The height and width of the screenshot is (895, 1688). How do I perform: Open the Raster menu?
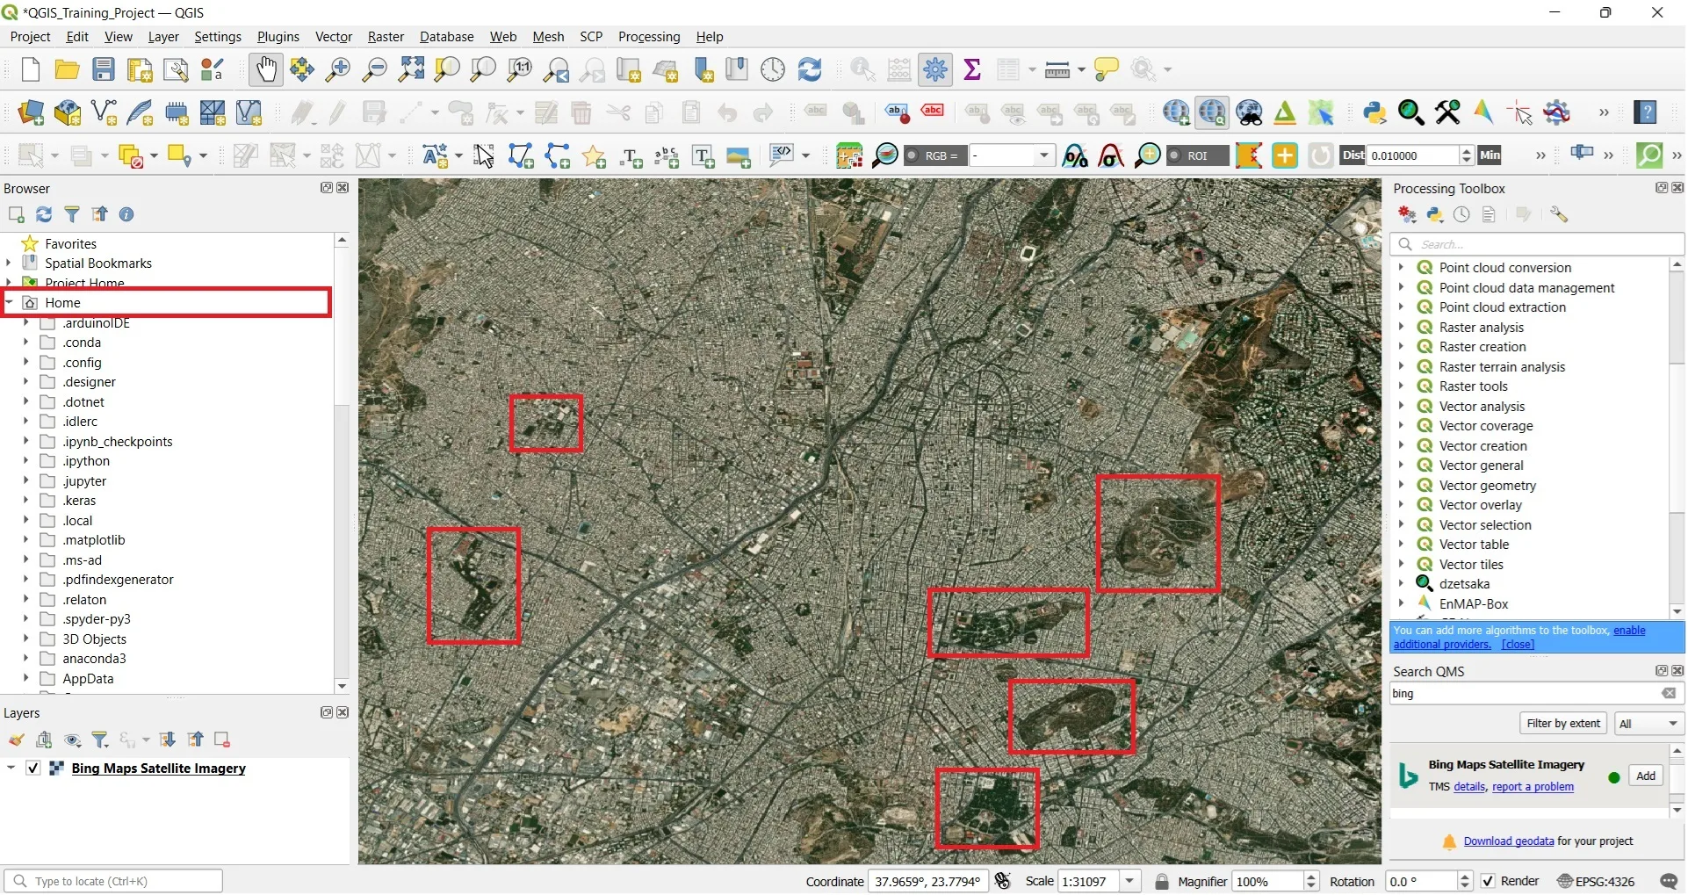pos(386,37)
